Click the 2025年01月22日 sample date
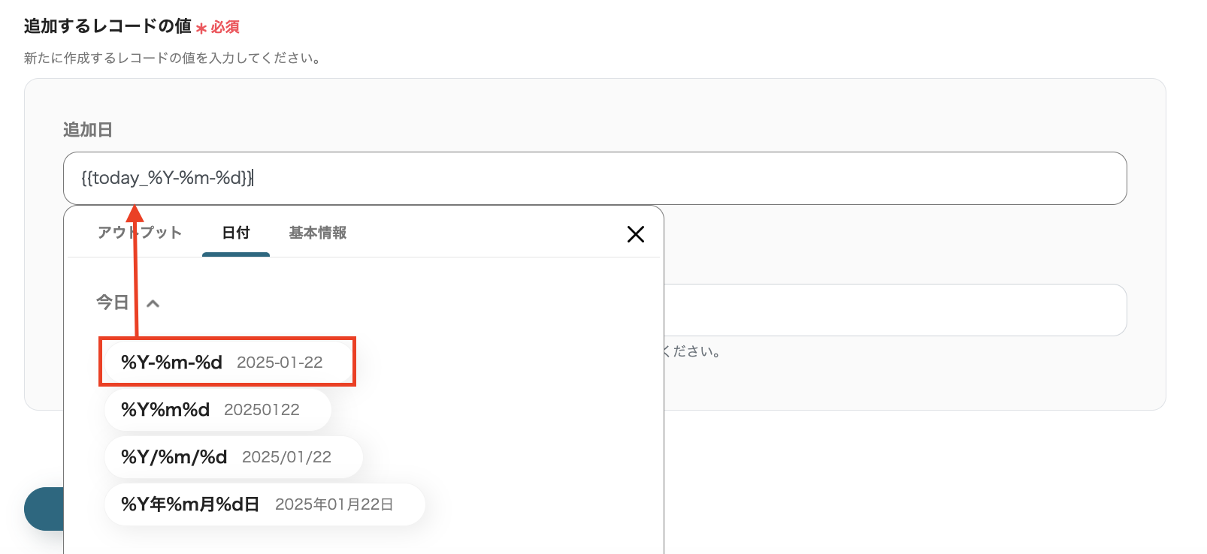This screenshot has width=1207, height=554. point(334,504)
